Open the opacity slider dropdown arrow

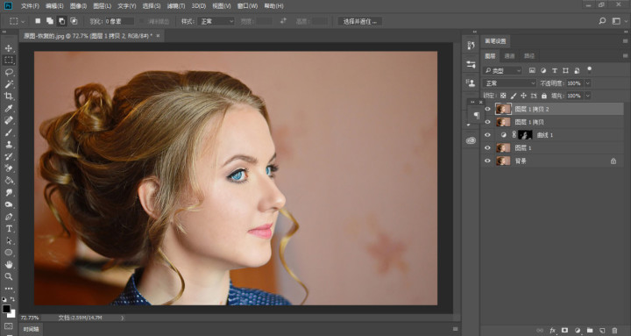(587, 83)
